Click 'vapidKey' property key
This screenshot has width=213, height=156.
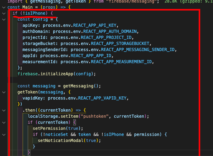[x=33, y=98]
